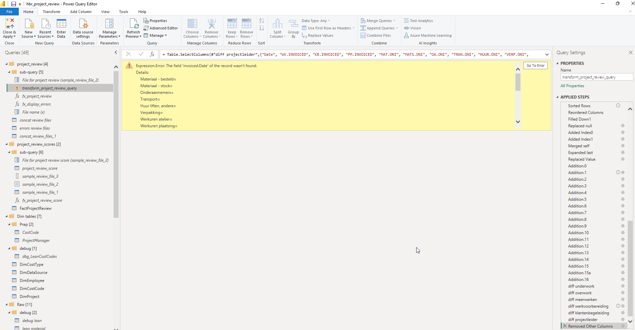Screen dimensions: 635x330
Task: Click Group By icon
Action: [293, 24]
